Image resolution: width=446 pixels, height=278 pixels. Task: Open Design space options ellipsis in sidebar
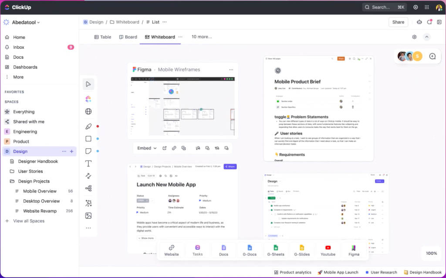click(x=64, y=151)
